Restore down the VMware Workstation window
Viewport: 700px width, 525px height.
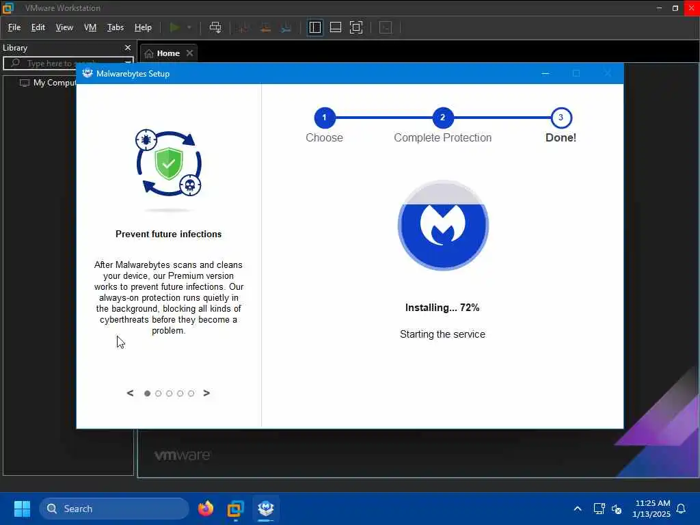coord(675,8)
